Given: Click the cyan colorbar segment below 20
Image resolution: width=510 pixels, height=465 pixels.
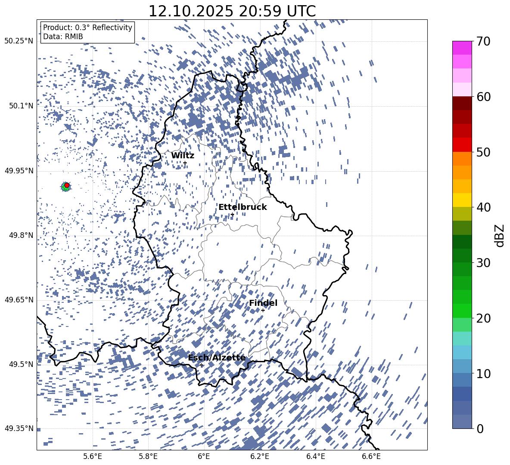Looking at the screenshot, I should point(462,339).
